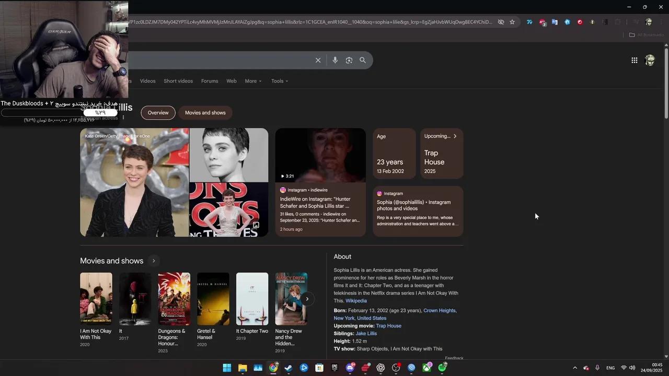Open I Am Not Okay With This poster

pos(96,298)
